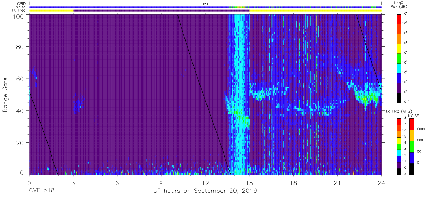Screen dimensions: 429x198
Task: Click the x-axis tick label '3'
Action: tap(73, 183)
